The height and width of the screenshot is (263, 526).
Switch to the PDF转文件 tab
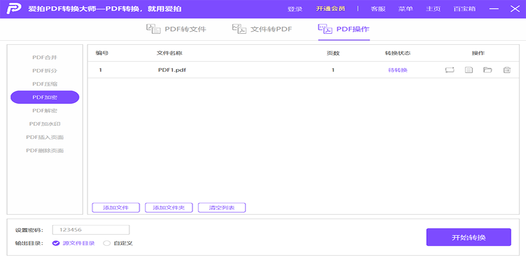176,29
